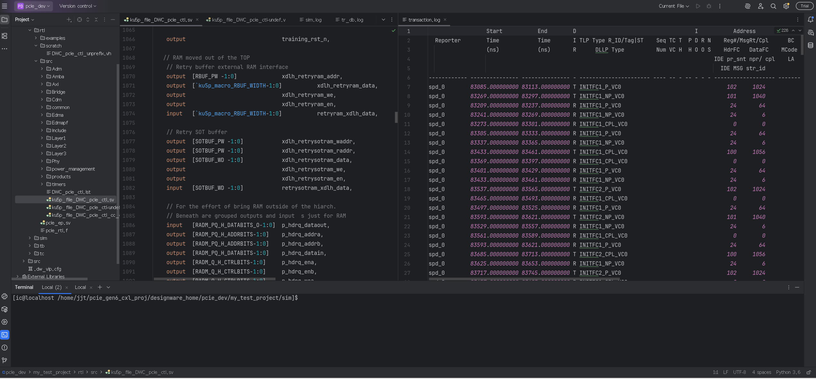Open pcie_ep.sv file in project tree
The width and height of the screenshot is (816, 379).
[x=58, y=223]
